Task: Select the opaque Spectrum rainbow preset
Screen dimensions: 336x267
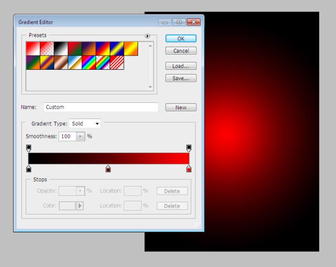Action: point(89,62)
